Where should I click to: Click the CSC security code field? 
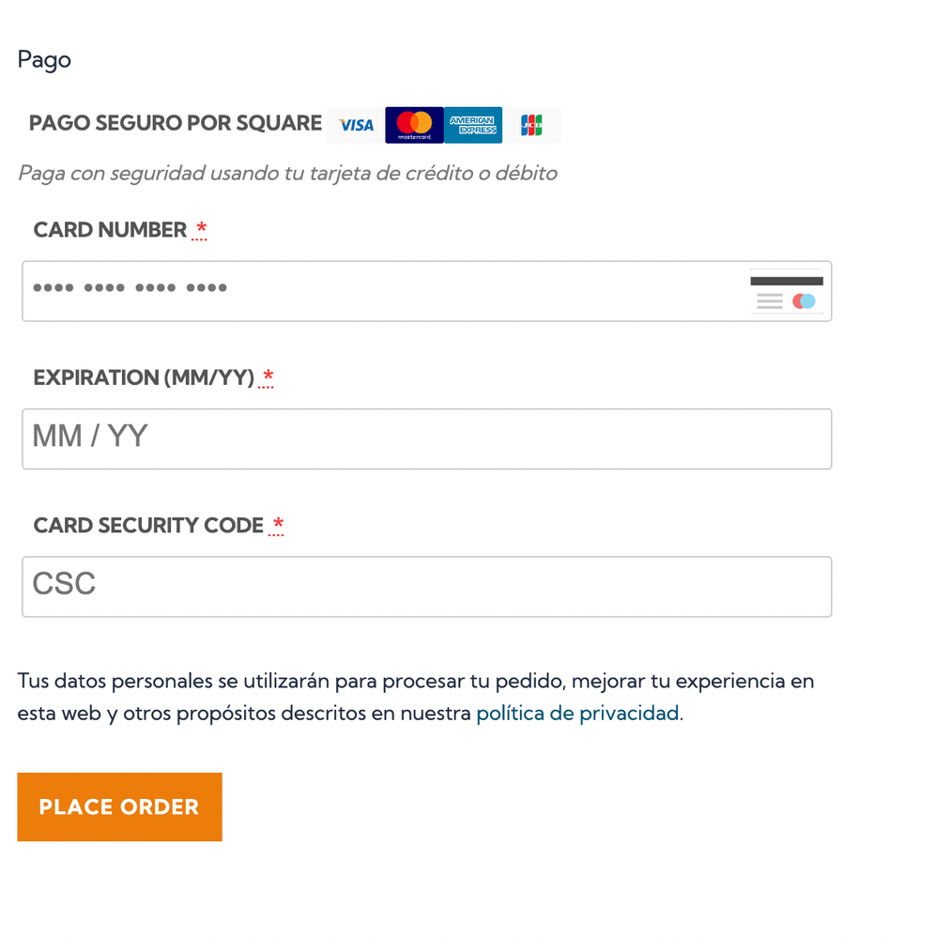click(426, 587)
